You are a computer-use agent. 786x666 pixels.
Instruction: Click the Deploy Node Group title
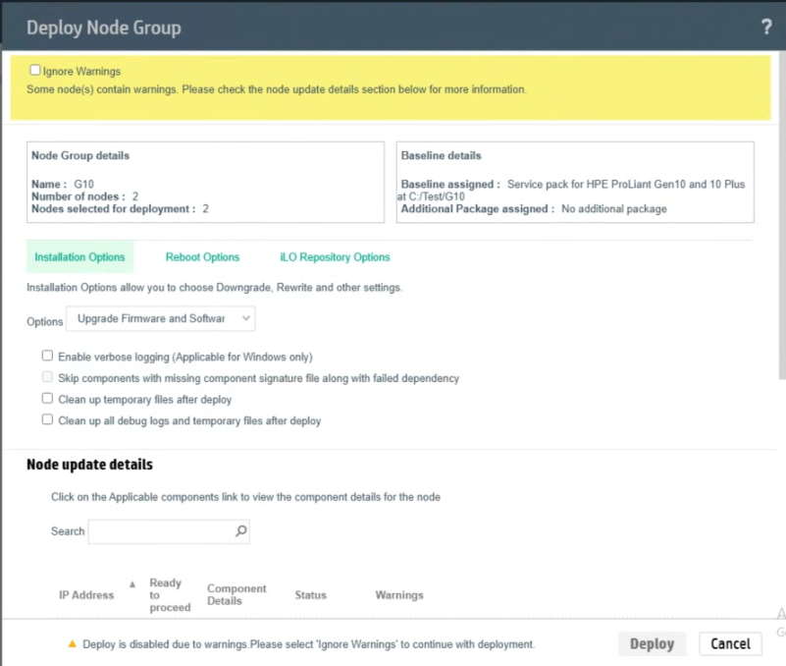click(104, 28)
